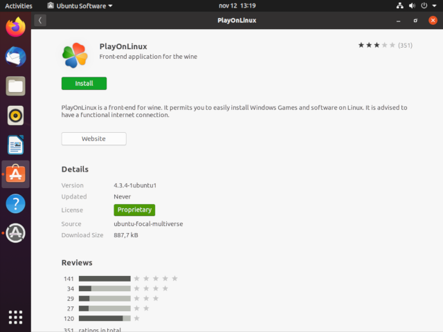Click the Reviews section heading
Viewport: 443px width, 332px height.
77,263
